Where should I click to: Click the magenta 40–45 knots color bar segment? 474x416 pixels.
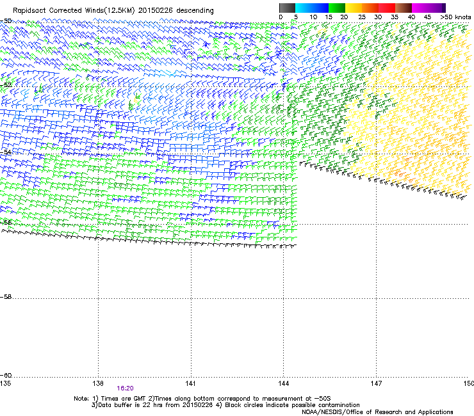click(420, 8)
